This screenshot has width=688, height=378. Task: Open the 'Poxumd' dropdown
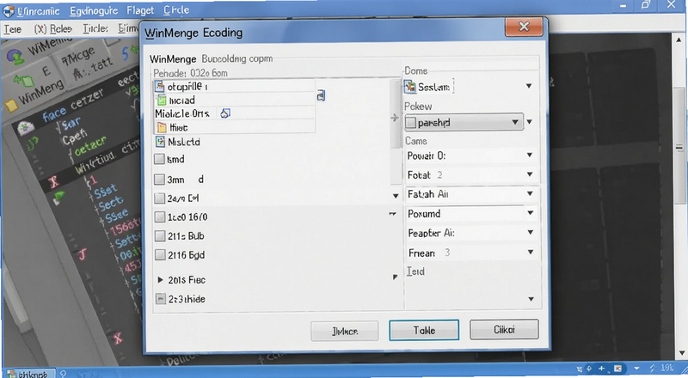531,213
